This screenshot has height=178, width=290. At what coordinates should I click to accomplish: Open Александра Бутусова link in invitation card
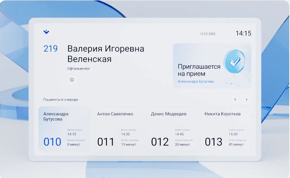(196, 81)
